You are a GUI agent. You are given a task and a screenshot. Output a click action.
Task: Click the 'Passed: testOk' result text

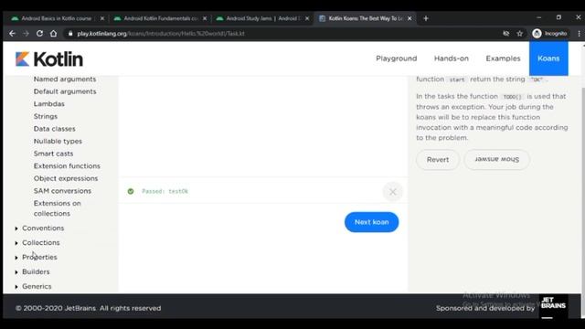click(165, 191)
